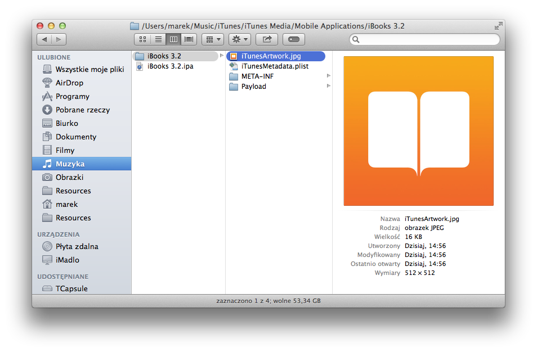Click the Share toolbar button
537x352 pixels.
267,39
